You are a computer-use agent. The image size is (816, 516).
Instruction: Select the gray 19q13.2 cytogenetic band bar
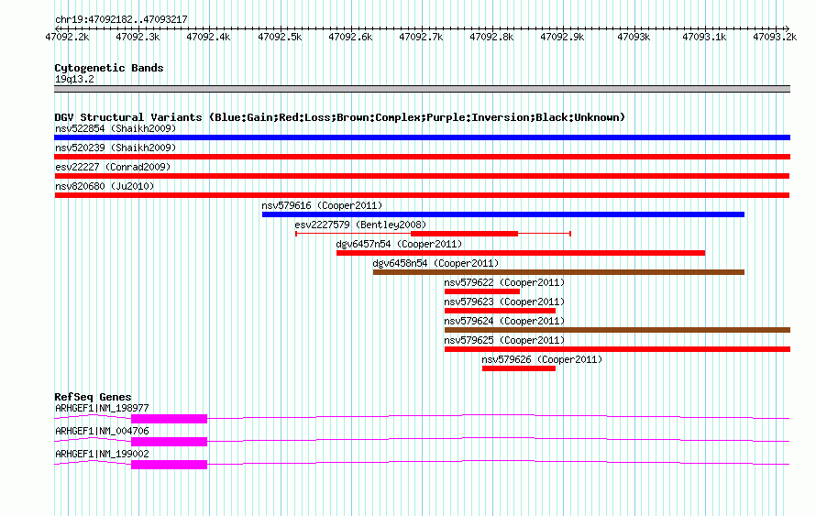coord(422,89)
